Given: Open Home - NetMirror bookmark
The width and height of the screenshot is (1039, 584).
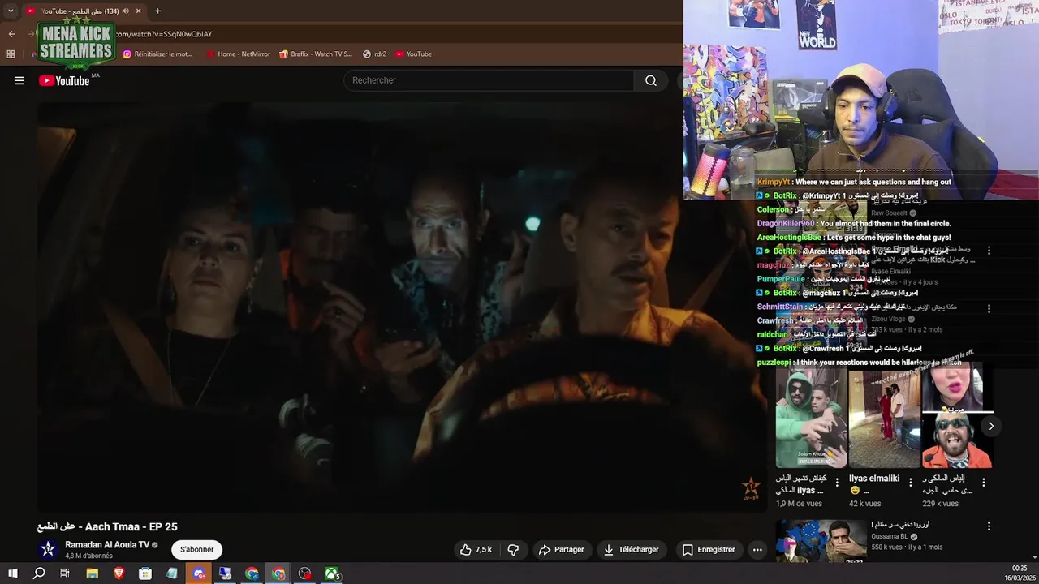Looking at the screenshot, I should [239, 54].
